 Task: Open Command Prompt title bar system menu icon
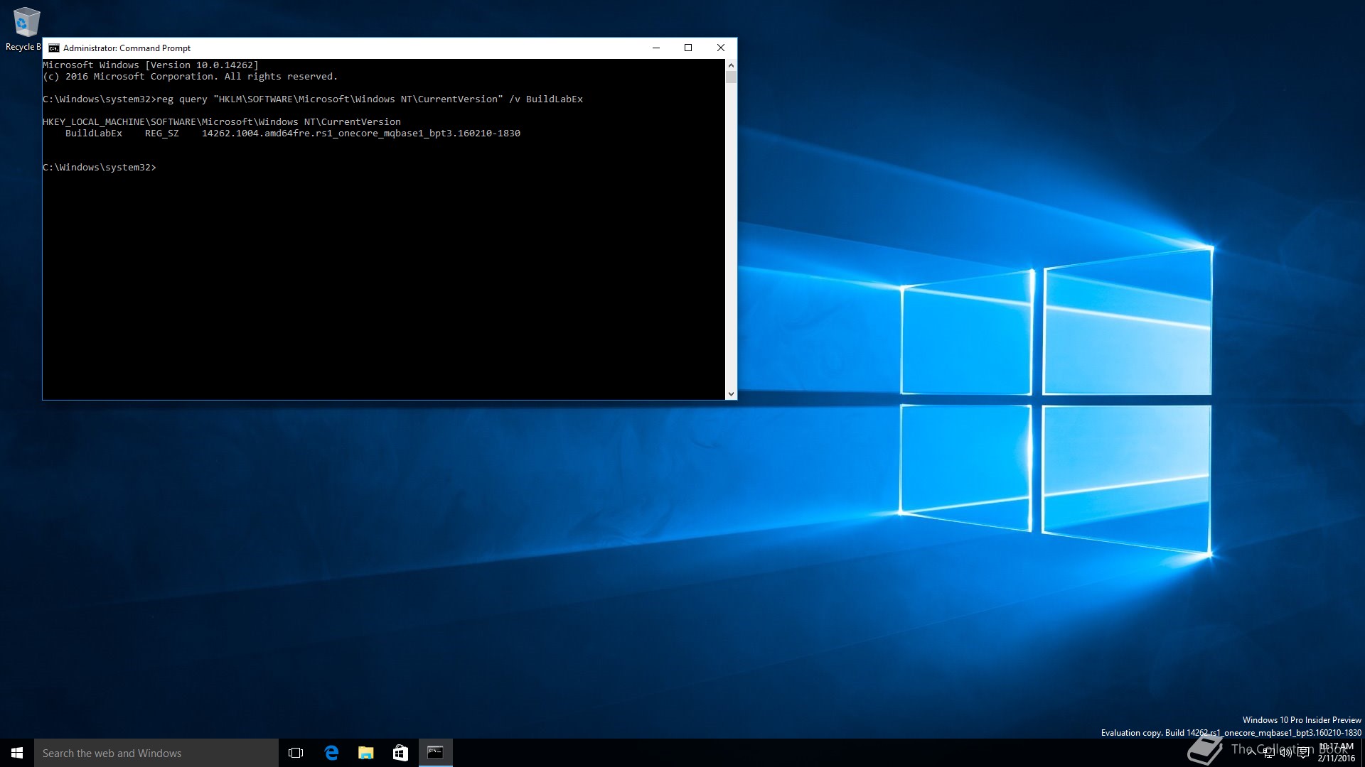point(54,48)
